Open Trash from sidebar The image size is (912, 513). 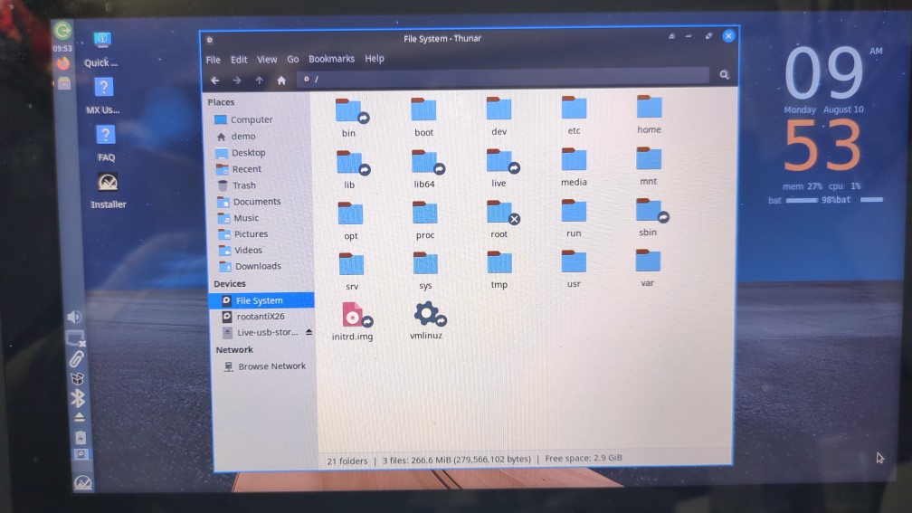pos(237,185)
